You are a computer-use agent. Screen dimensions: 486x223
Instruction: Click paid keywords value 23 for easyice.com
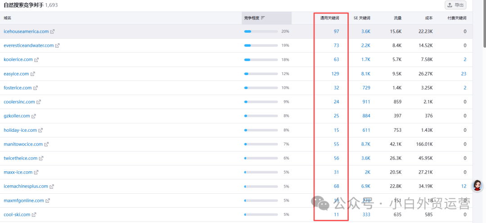tap(463, 74)
